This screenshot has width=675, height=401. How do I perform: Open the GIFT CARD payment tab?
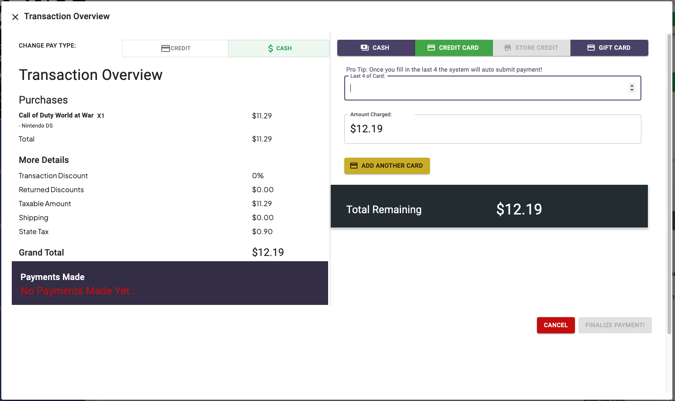coord(609,47)
